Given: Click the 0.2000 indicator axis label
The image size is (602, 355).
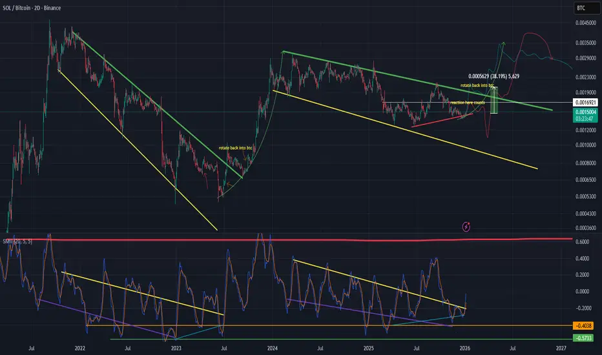Looking at the screenshot, I should coord(583,275).
